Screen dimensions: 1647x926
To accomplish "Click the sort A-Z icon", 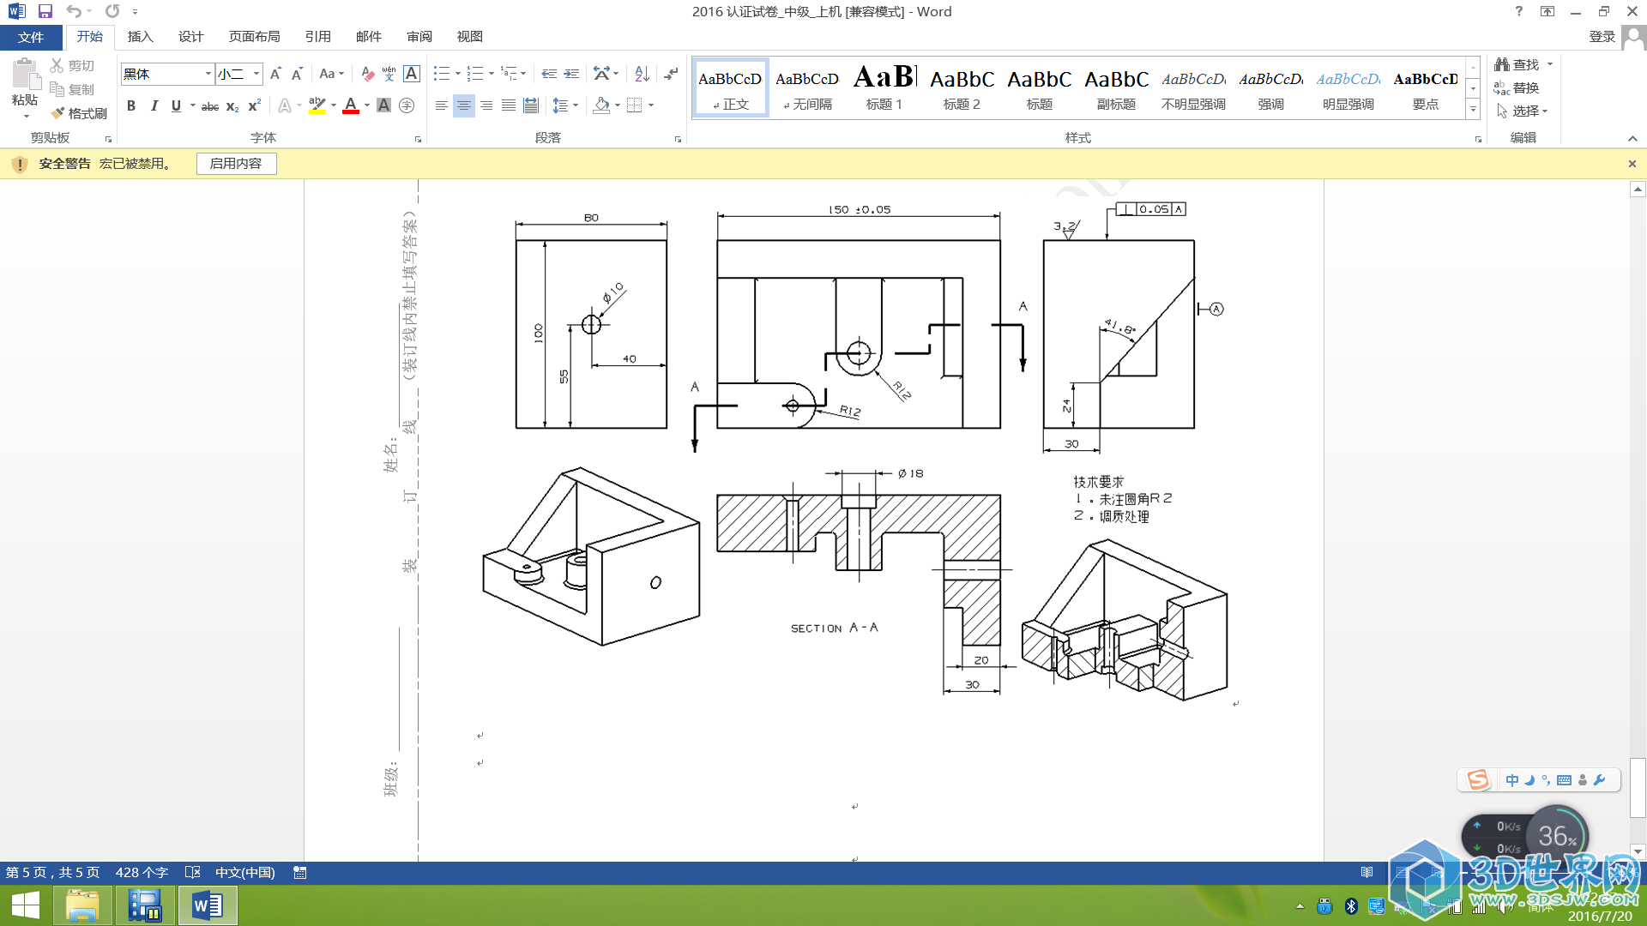I will point(642,74).
